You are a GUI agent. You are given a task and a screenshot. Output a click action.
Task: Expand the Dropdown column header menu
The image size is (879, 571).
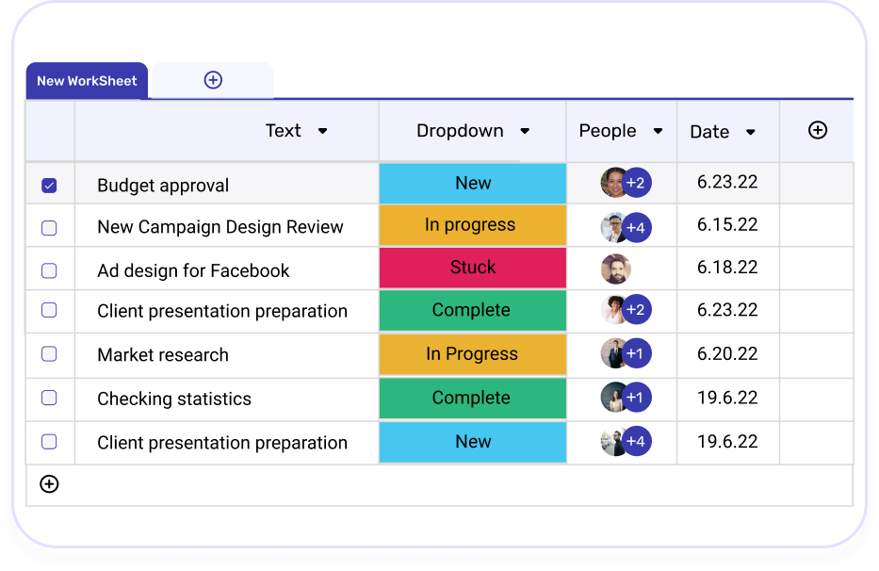tap(525, 131)
